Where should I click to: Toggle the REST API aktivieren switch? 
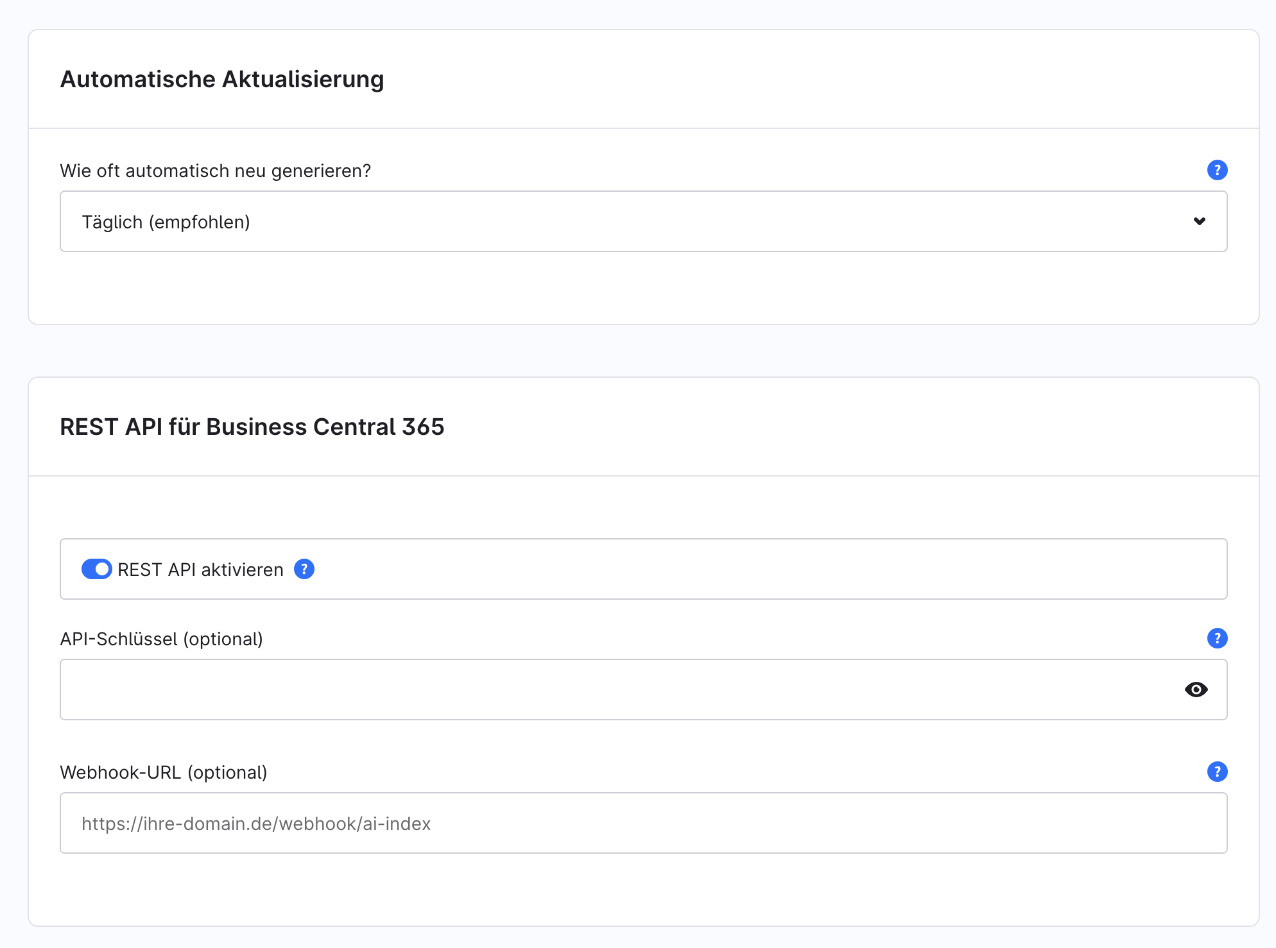click(97, 569)
